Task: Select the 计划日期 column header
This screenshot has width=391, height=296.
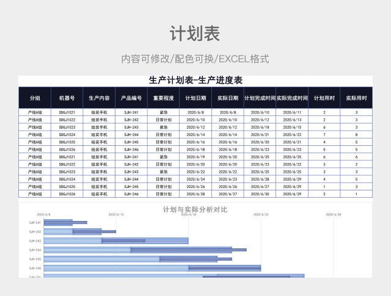Action: 195,98
